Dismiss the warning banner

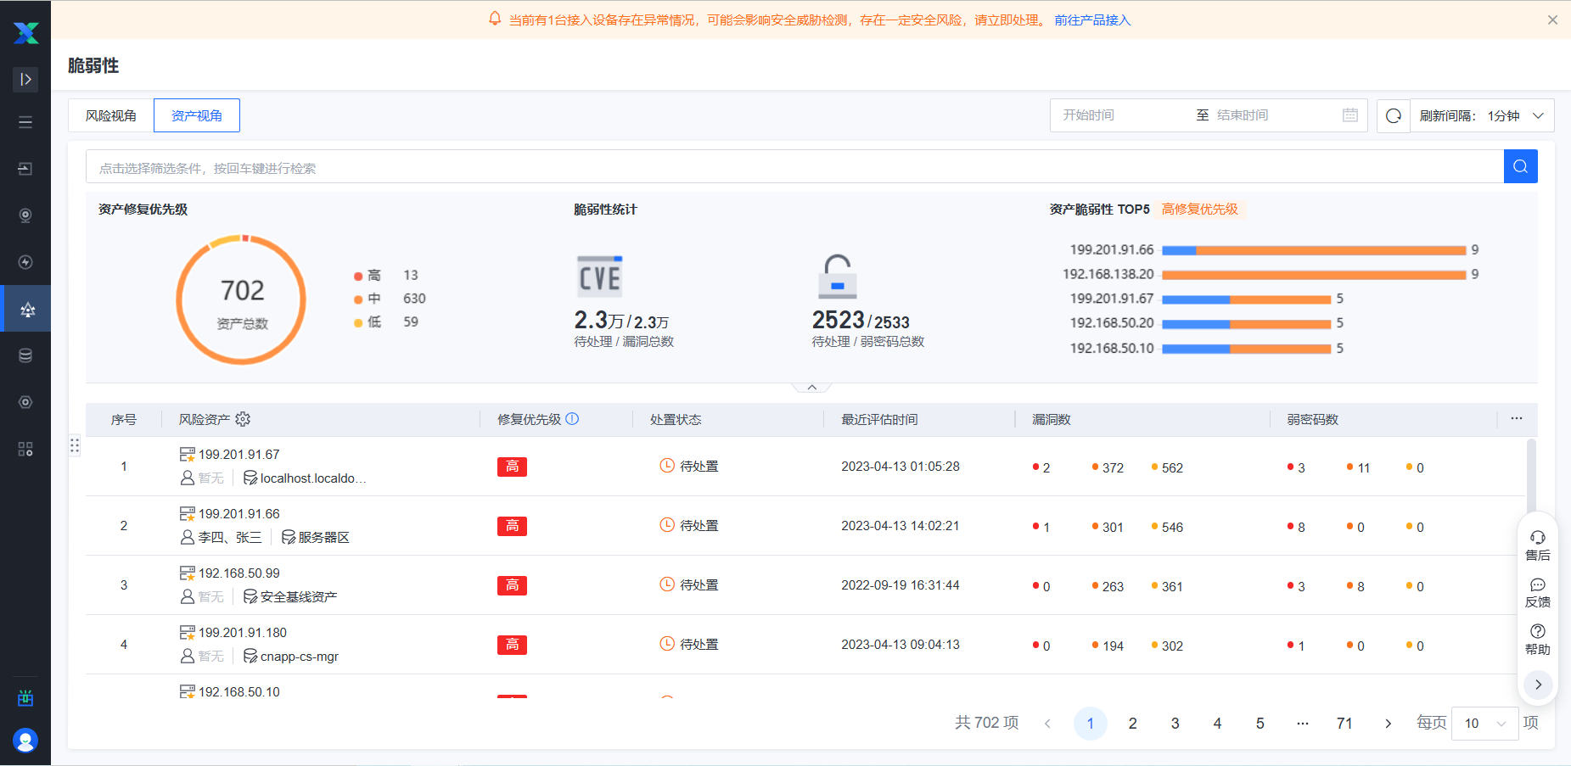[x=1552, y=20]
